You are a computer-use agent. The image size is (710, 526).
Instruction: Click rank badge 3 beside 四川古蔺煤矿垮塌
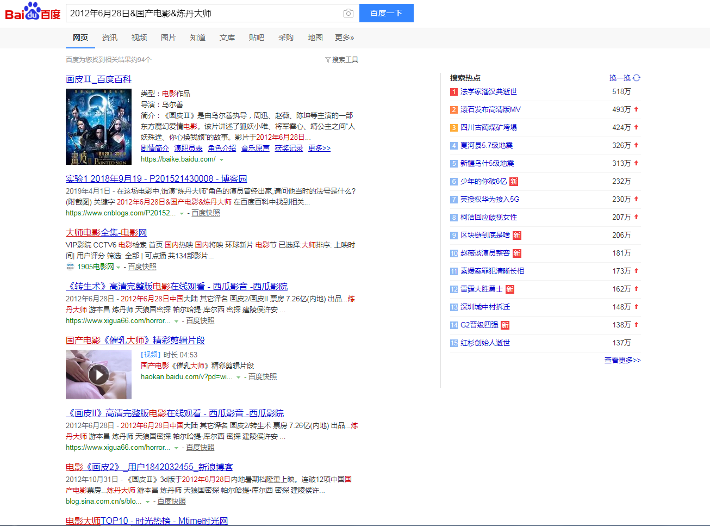pos(454,128)
